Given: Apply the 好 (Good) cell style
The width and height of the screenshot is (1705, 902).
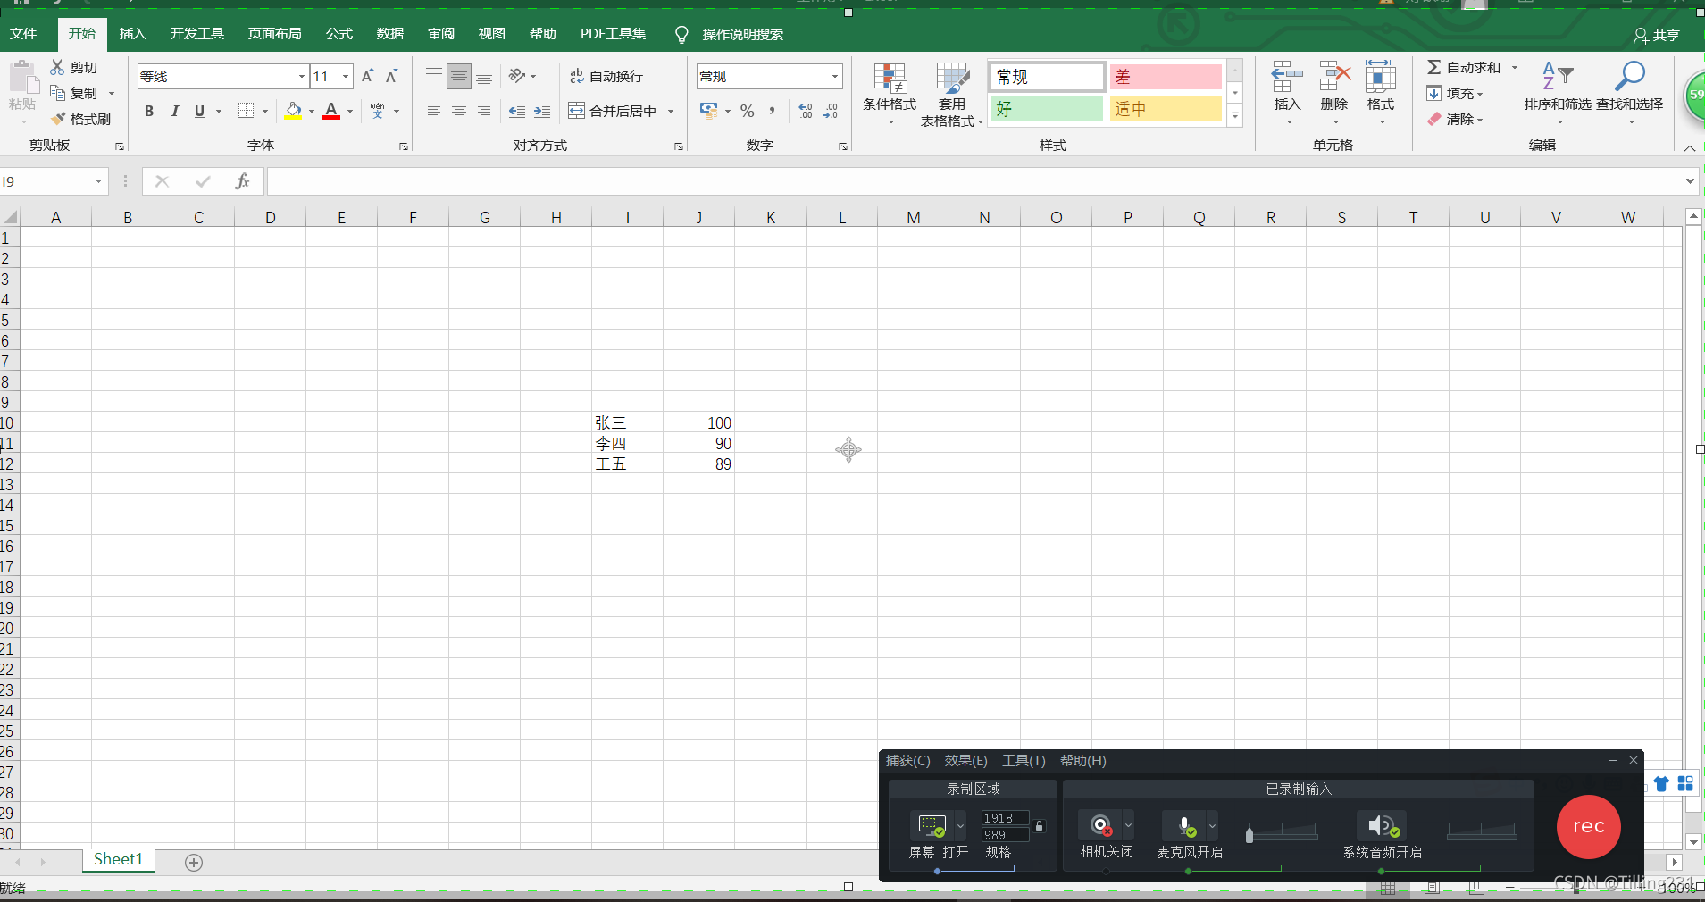Looking at the screenshot, I should [1048, 109].
